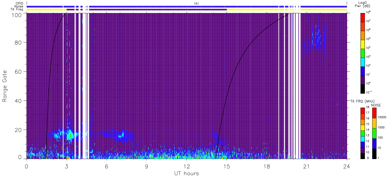This screenshot has width=390, height=180.
Task: Click the '21' tick on UT hours axis
Action: (307, 166)
